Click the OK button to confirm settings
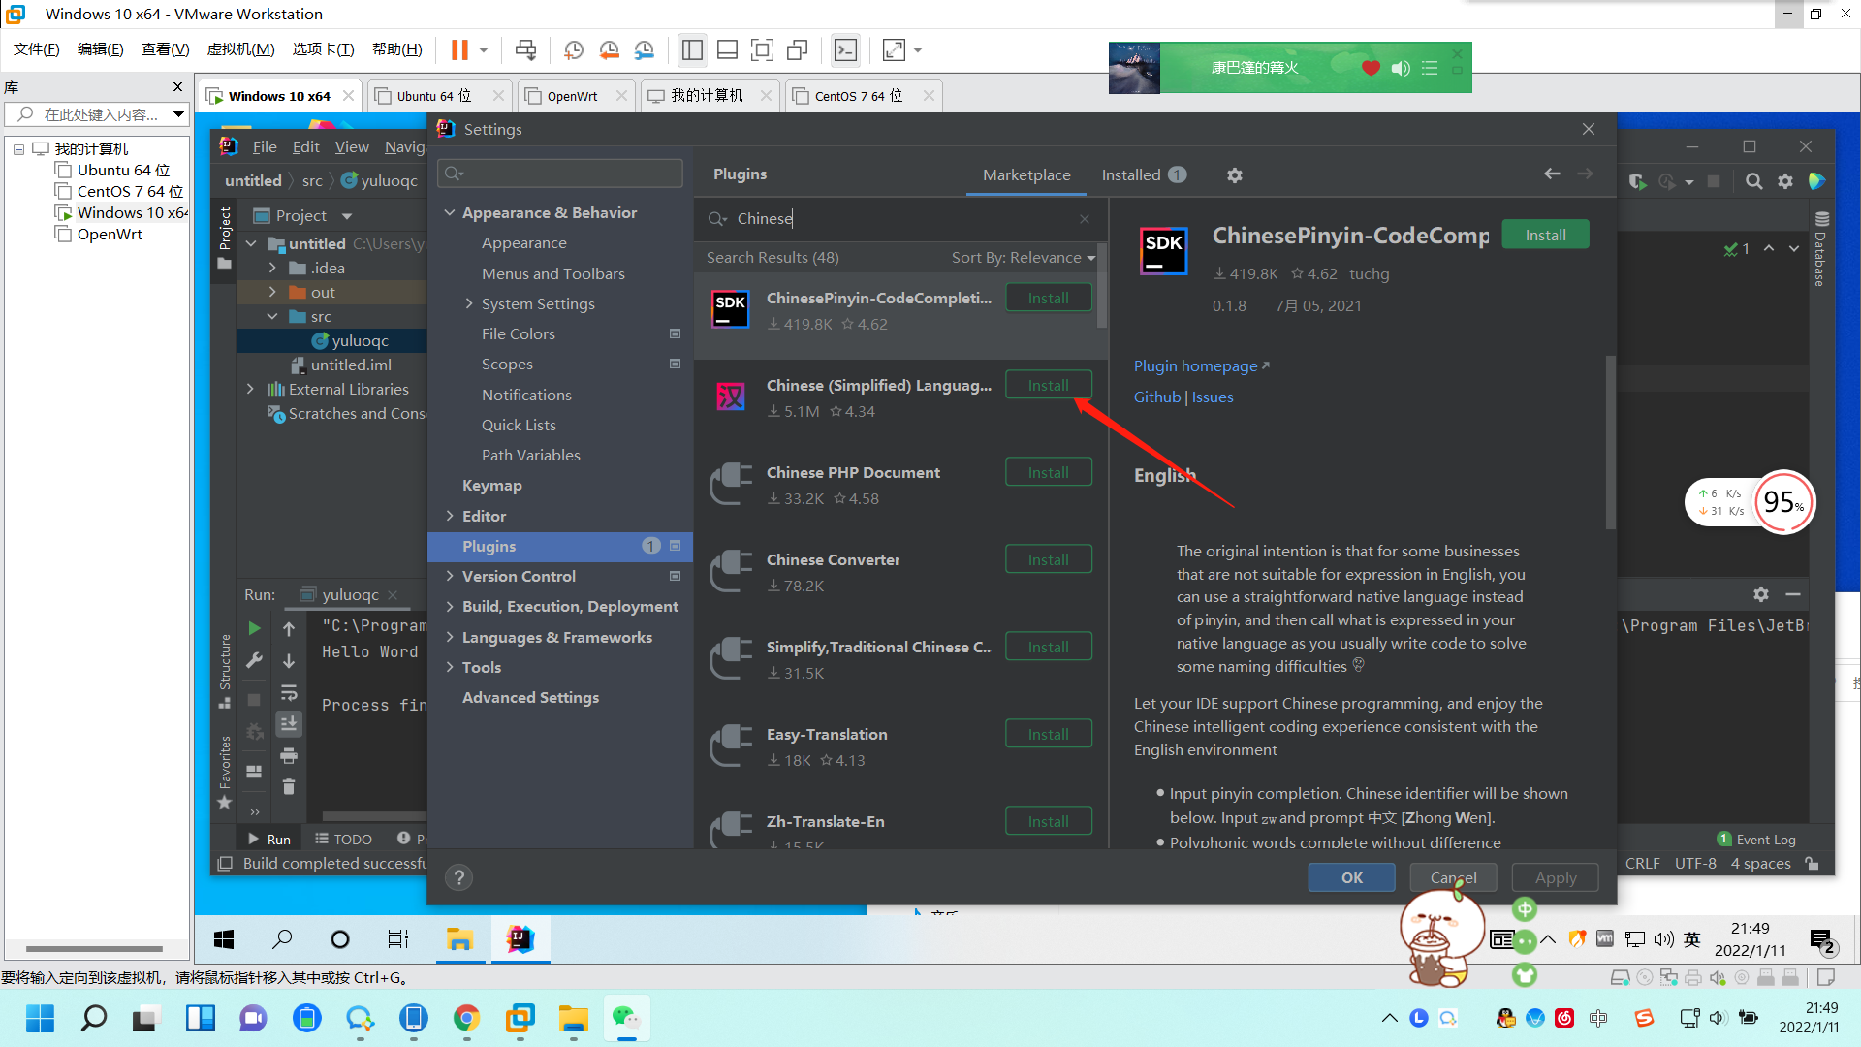This screenshot has width=1861, height=1047. pyautogui.click(x=1351, y=878)
